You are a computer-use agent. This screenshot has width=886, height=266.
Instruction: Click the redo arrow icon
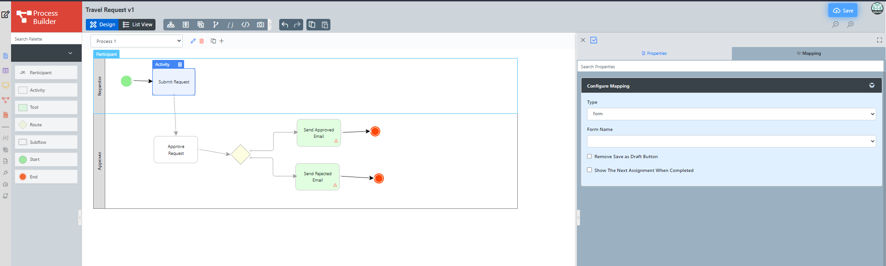tap(297, 25)
